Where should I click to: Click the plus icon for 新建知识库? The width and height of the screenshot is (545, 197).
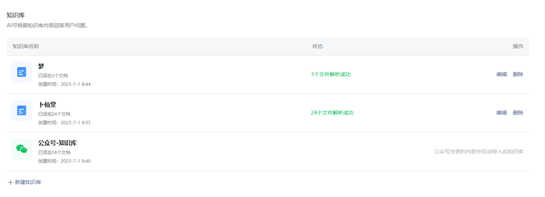(x=10, y=182)
